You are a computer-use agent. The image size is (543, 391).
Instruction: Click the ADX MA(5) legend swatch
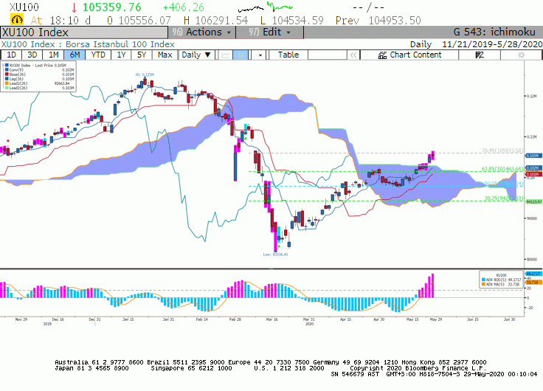coord(483,284)
